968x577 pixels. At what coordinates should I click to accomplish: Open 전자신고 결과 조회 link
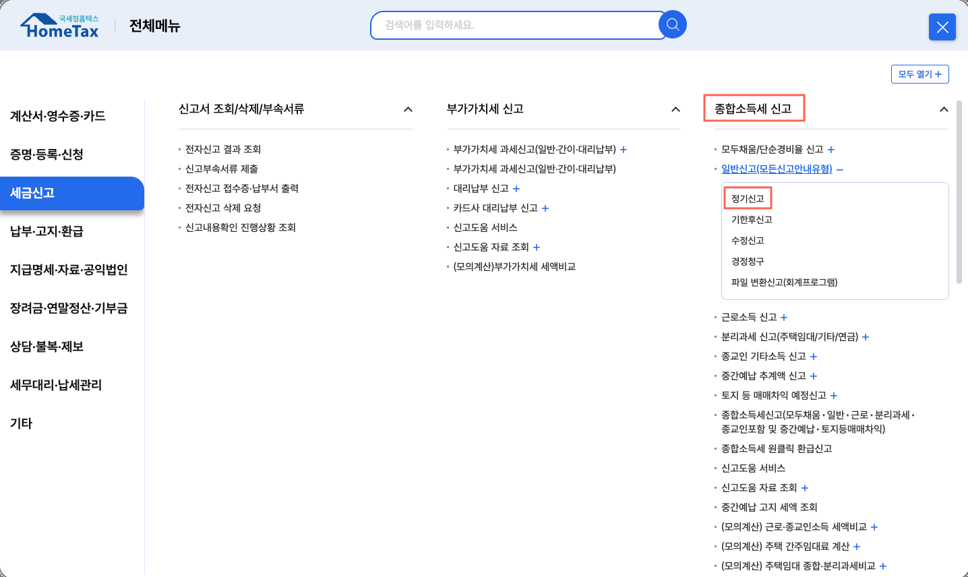tap(223, 150)
